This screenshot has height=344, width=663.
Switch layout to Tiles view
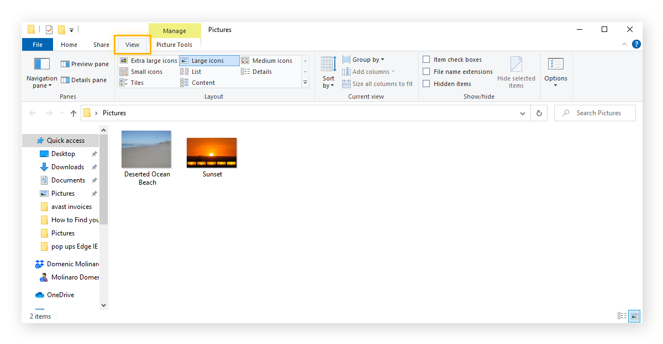click(131, 83)
